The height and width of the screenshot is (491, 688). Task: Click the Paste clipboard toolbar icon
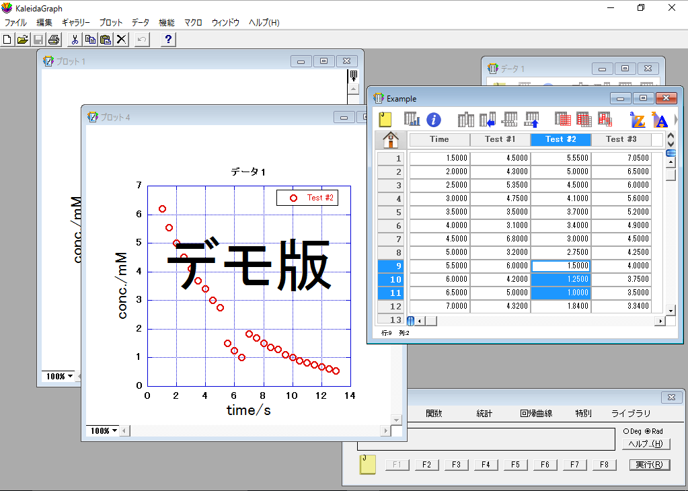click(106, 40)
